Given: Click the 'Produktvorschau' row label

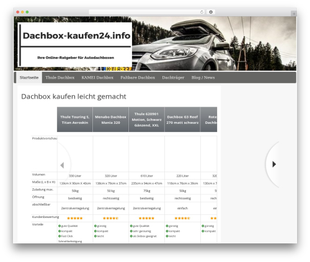Looking at the screenshot, I should click(x=45, y=138).
